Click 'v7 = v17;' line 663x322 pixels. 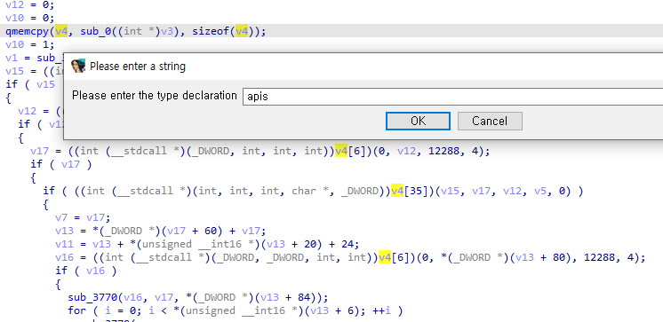pyautogui.click(x=83, y=217)
